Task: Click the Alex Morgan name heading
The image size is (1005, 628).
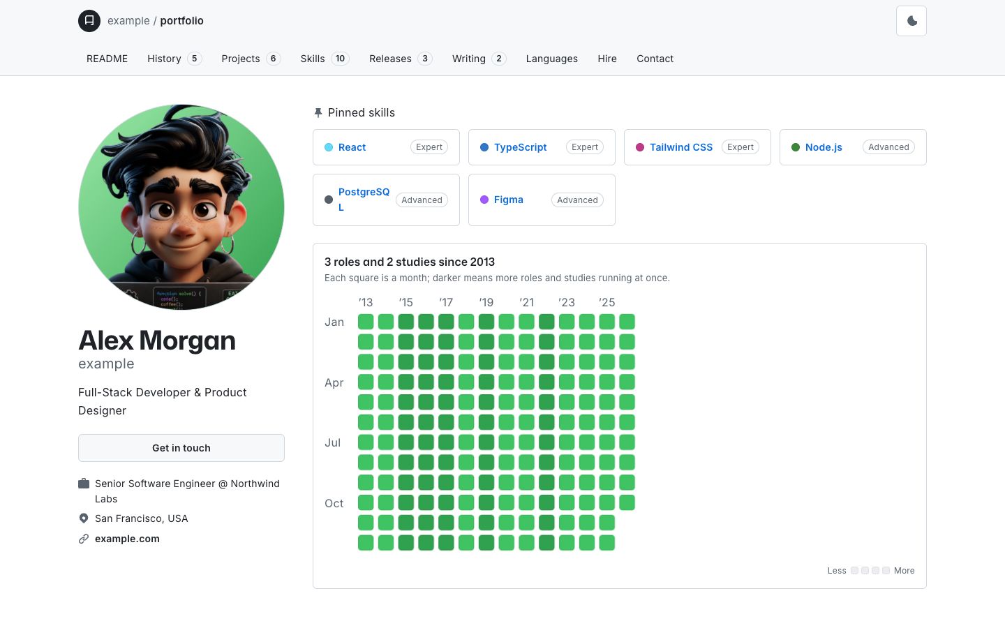Action: (157, 341)
